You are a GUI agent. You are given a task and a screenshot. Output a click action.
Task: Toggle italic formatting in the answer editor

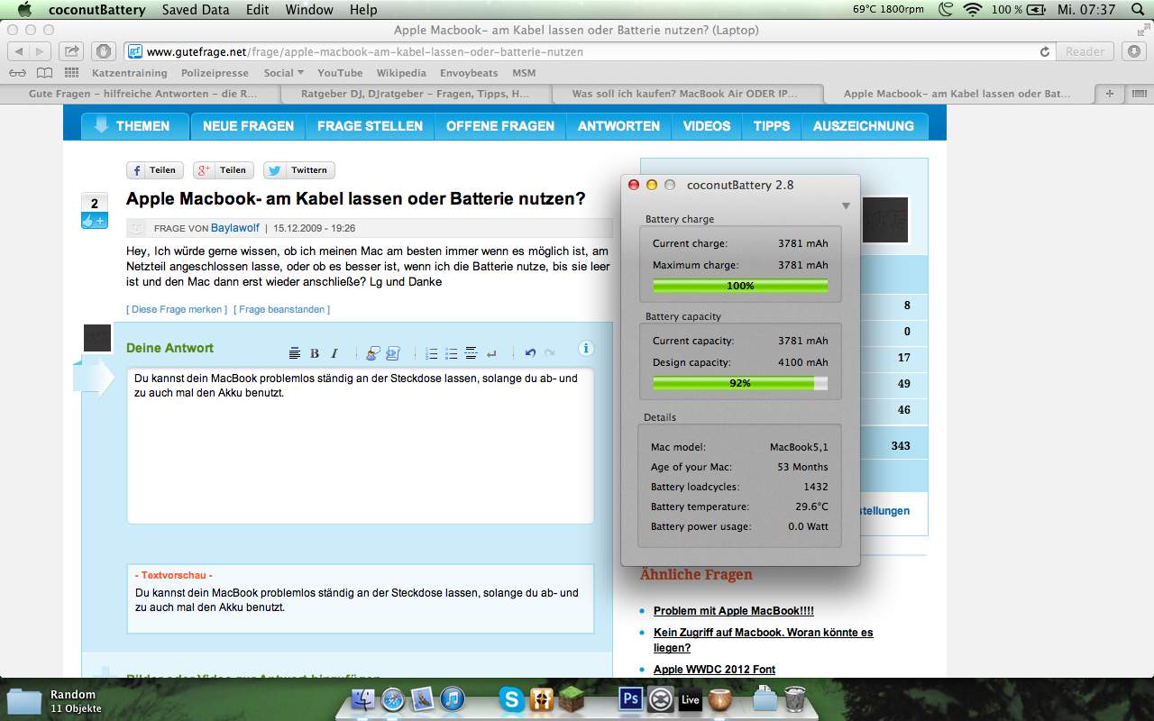click(334, 353)
